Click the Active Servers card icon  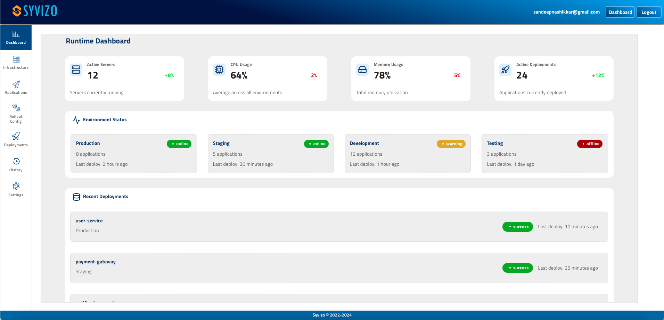click(x=76, y=69)
